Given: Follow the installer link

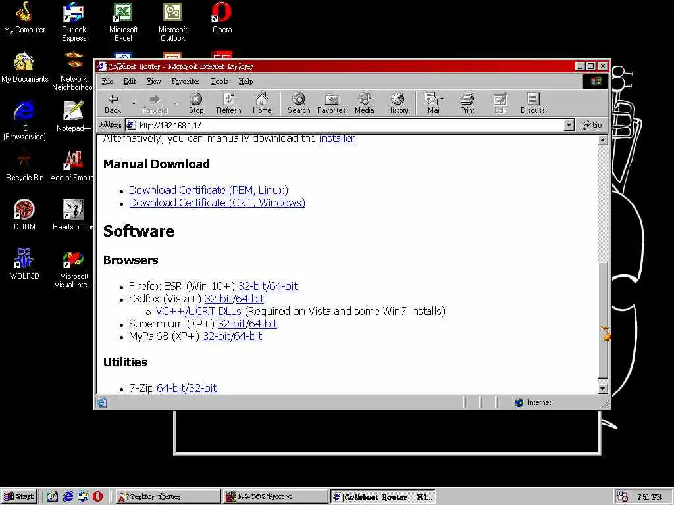Looking at the screenshot, I should click(337, 138).
